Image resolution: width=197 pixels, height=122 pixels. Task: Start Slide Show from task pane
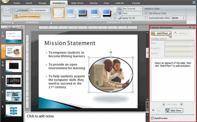(x=174, y=110)
